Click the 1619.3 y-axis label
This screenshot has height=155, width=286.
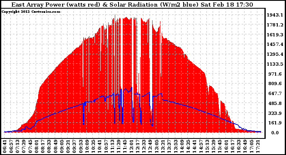[x=275, y=35]
